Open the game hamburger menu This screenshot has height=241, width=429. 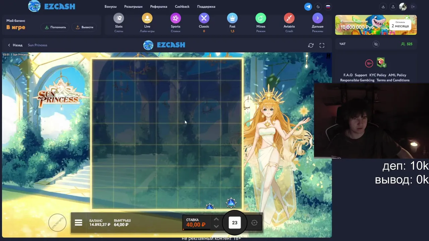(78, 223)
